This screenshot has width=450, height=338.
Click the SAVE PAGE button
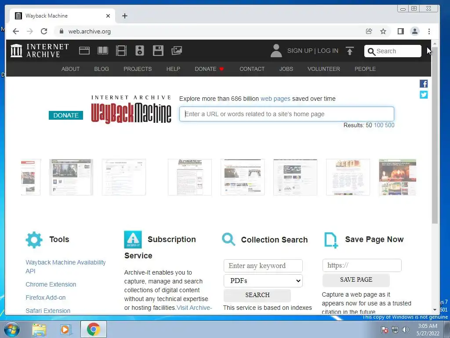click(356, 279)
